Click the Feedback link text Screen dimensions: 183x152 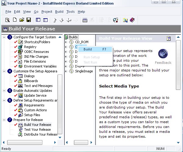pos(163,63)
